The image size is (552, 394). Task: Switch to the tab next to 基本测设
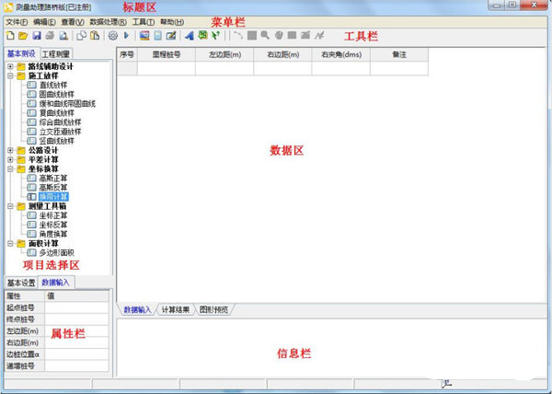point(55,54)
